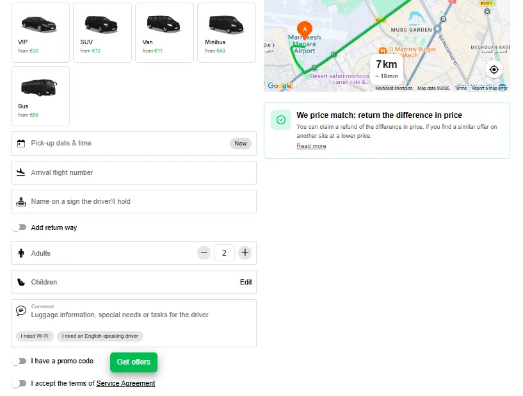Screen dimensions: 523x396
Task: Select the SUV vehicle class
Action: pos(102,32)
